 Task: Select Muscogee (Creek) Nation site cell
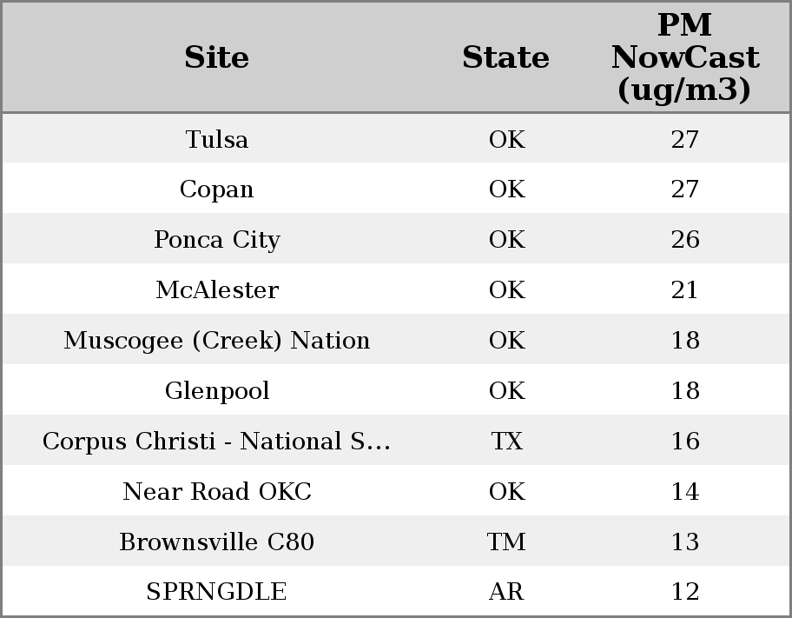coord(216,341)
